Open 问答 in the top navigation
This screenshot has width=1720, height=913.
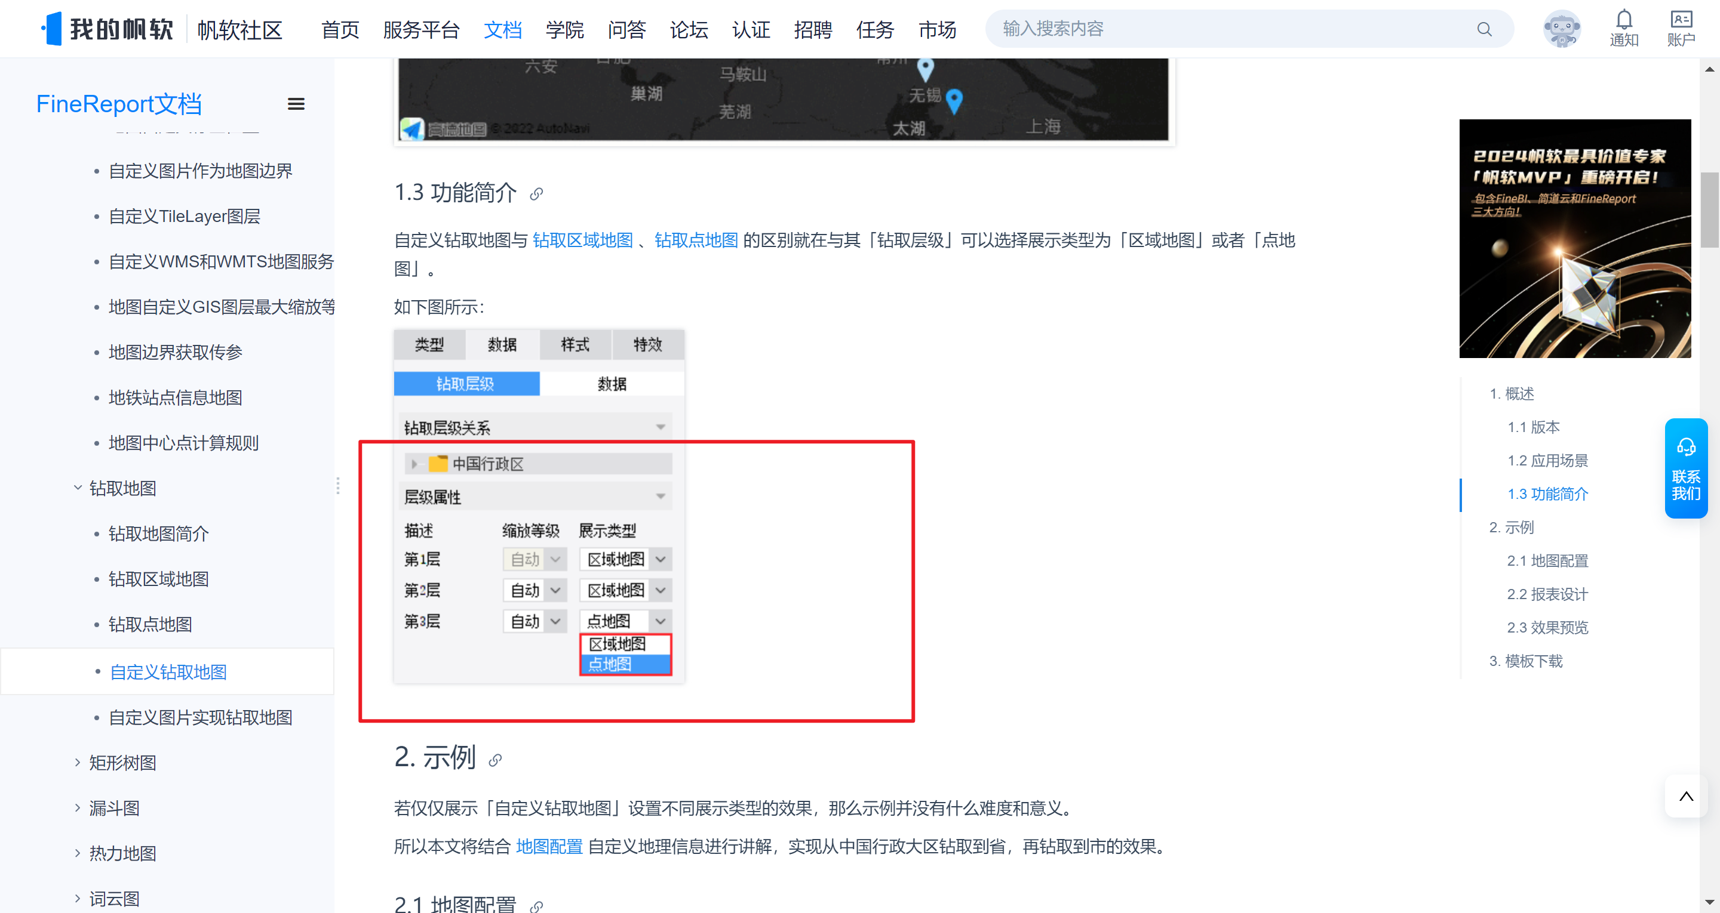click(627, 29)
